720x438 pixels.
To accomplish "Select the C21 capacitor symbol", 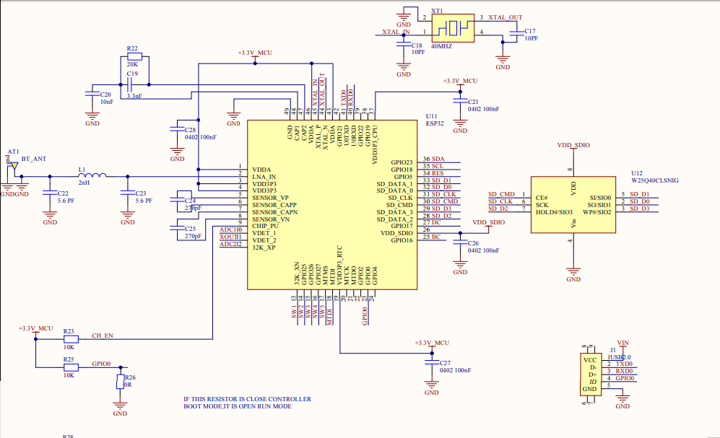I will (x=460, y=101).
